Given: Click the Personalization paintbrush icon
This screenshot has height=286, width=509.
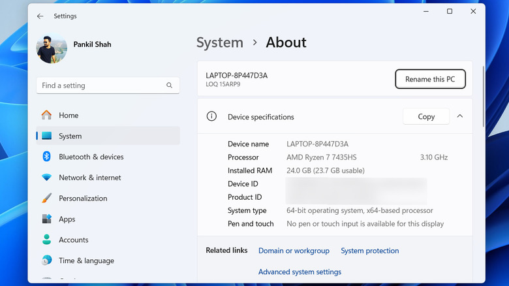Looking at the screenshot, I should pos(47,199).
